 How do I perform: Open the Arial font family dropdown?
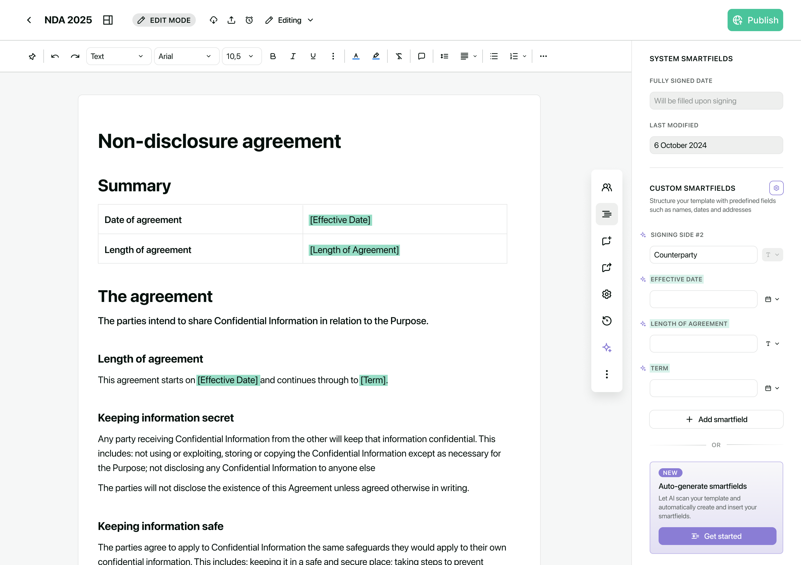[x=186, y=56]
